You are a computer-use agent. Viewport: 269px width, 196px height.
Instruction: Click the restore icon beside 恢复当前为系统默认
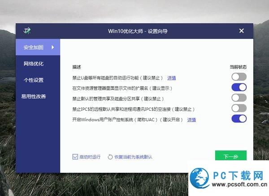click(x=110, y=157)
